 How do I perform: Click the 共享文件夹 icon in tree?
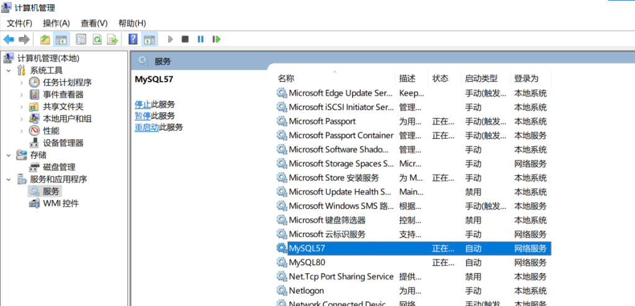34,107
